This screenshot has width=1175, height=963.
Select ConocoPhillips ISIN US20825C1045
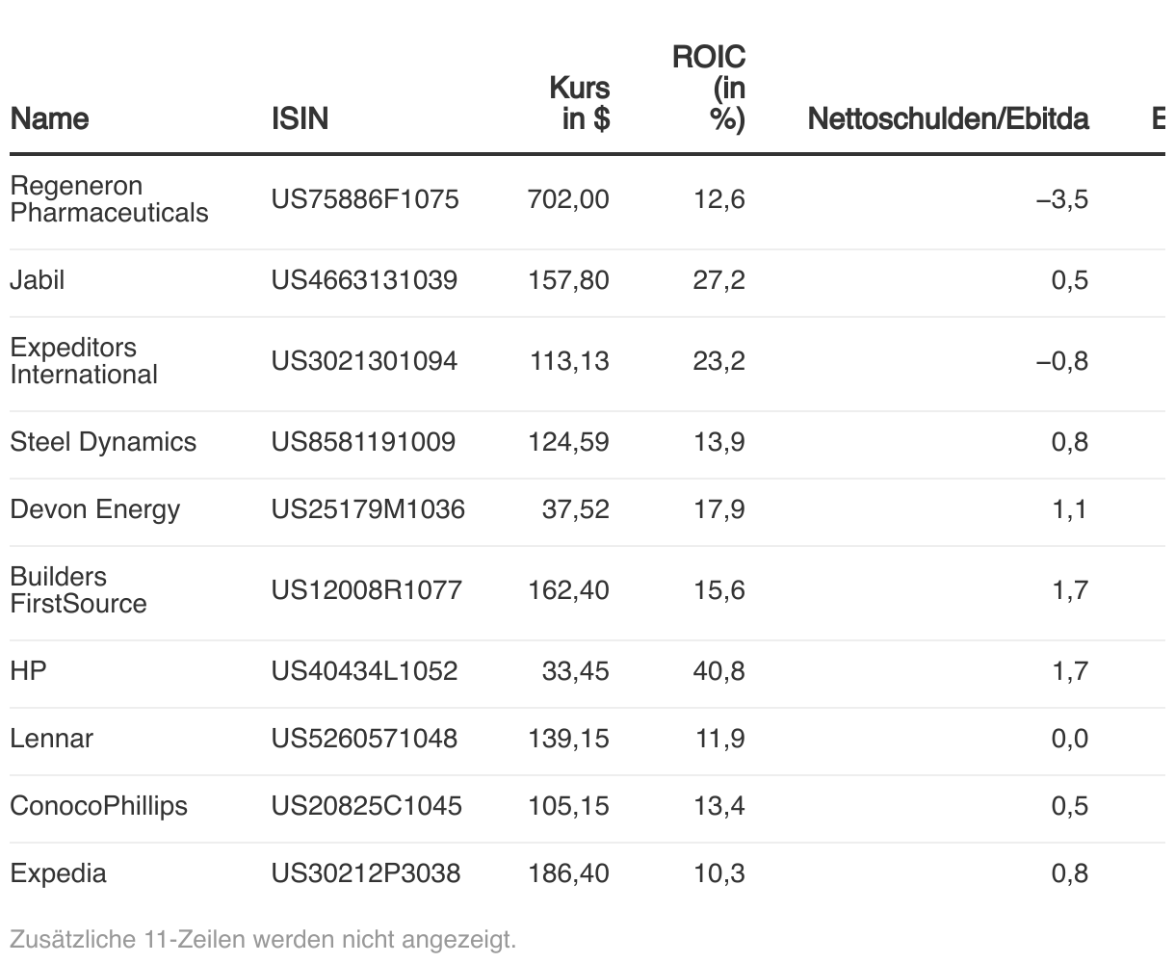tap(366, 806)
